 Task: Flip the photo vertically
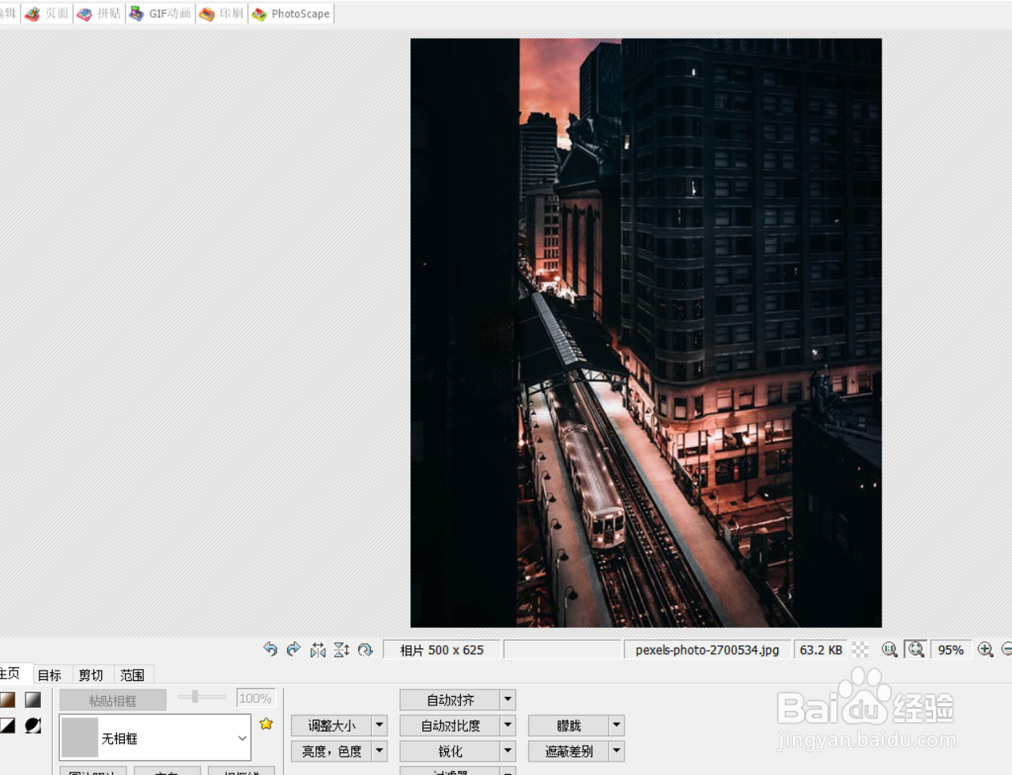(342, 649)
